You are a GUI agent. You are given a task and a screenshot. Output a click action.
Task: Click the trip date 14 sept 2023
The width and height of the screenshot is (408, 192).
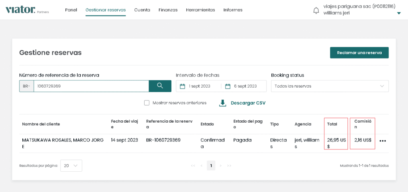coord(124,140)
